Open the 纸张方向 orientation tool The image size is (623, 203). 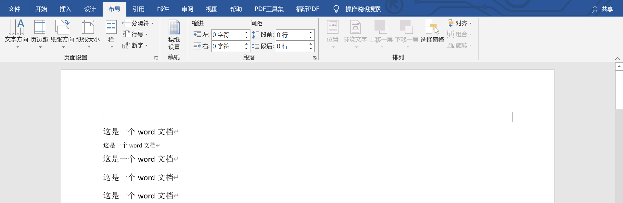(62, 34)
